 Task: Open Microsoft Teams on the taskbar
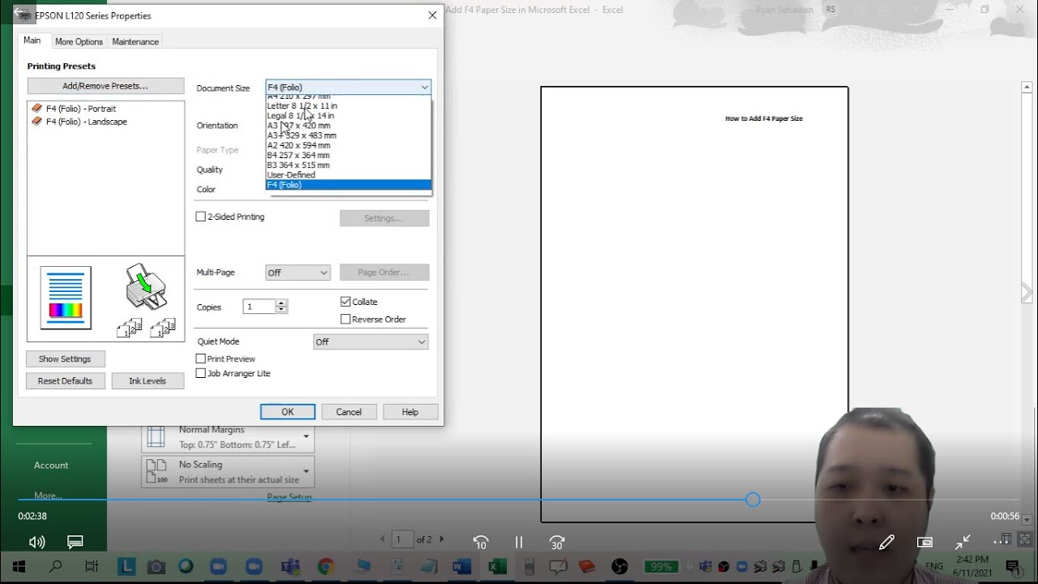290,566
